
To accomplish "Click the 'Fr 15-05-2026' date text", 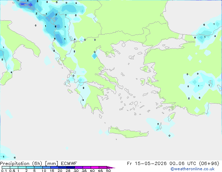I will click(x=147, y=164).
